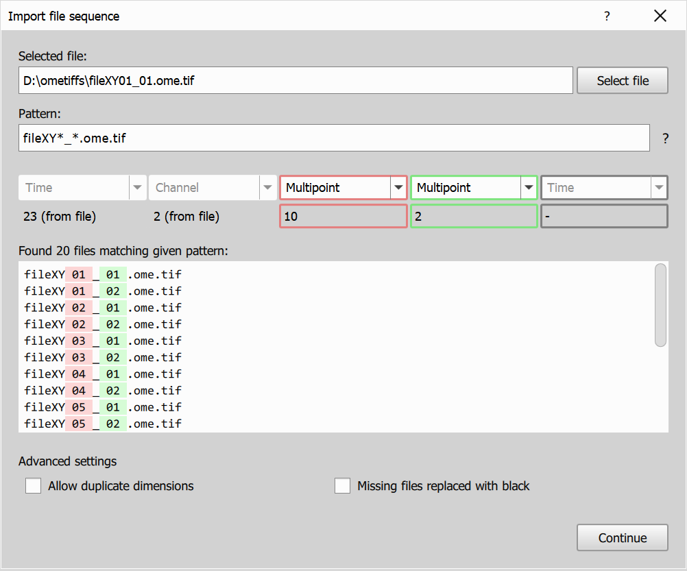
Task: Enable Missing files replaced with black
Action: pos(342,485)
